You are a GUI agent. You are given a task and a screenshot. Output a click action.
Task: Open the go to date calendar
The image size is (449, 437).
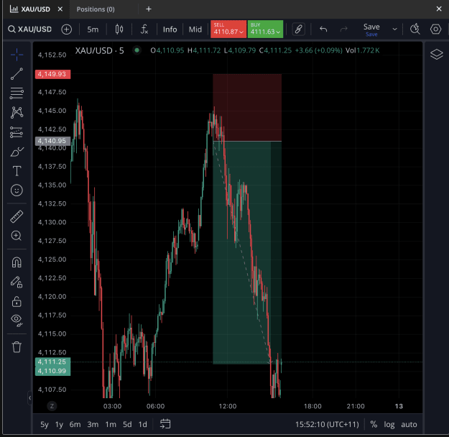165,424
